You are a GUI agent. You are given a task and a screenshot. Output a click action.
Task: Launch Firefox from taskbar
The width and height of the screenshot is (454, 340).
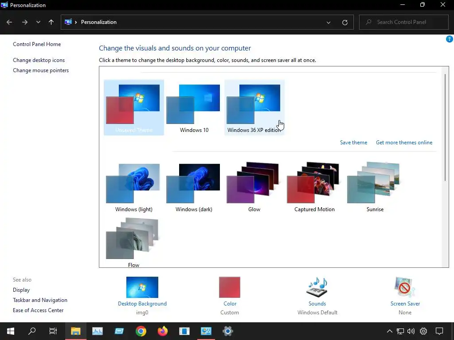[x=162, y=331]
